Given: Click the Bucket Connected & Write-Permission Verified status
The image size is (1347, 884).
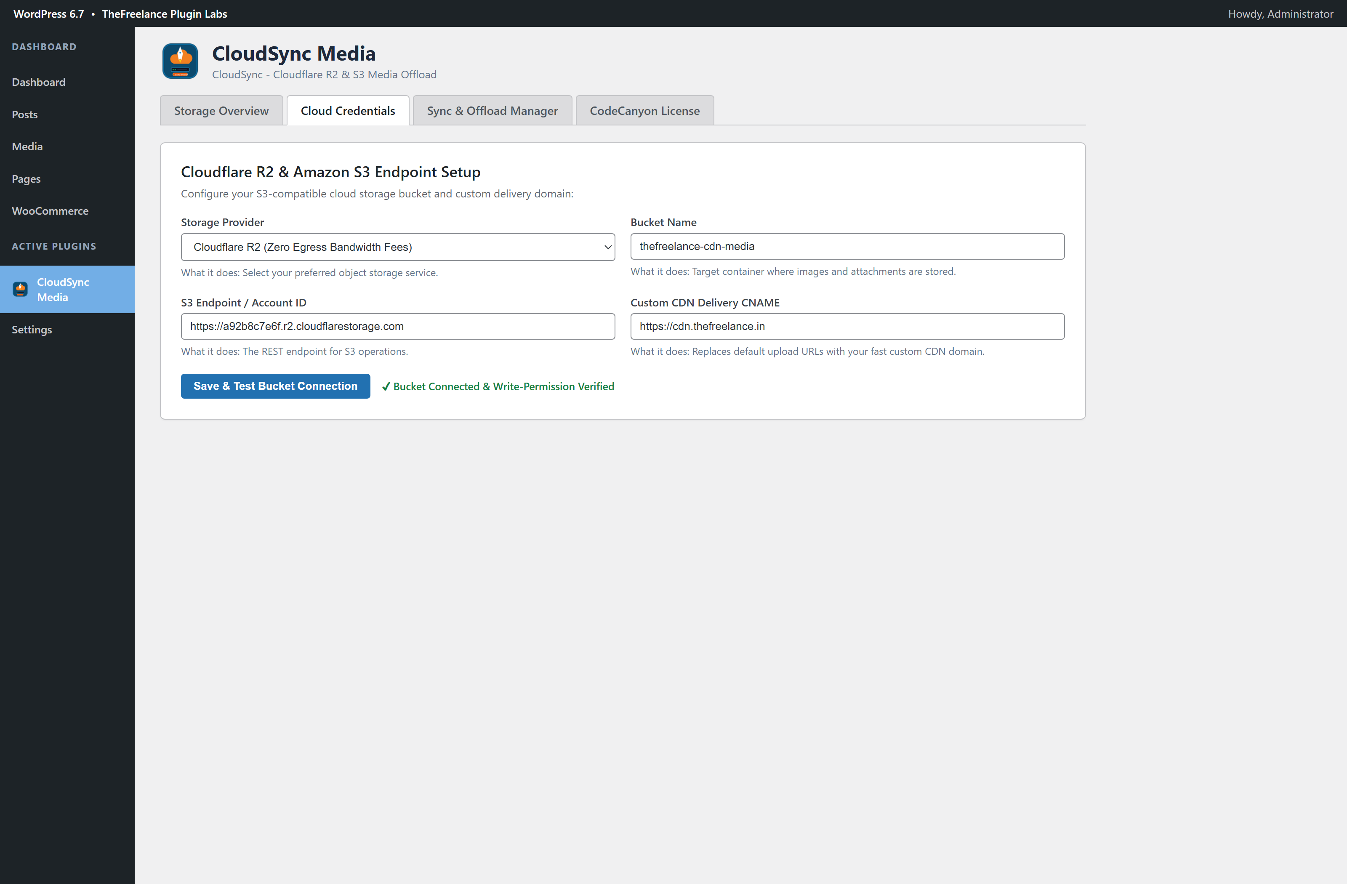Looking at the screenshot, I should click(x=498, y=386).
